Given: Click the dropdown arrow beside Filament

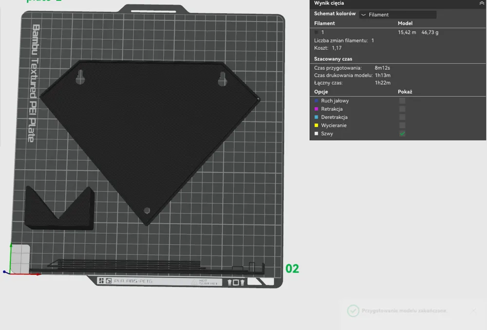Looking at the screenshot, I should click(363, 15).
